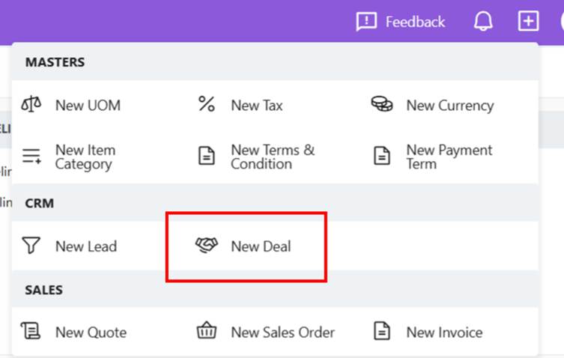Click the funnel icon for New Lead
The image size is (564, 358).
pos(31,246)
